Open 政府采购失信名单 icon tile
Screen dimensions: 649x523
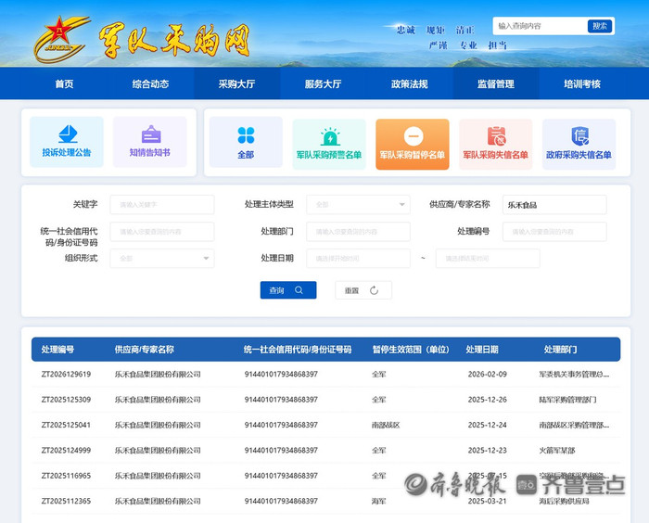[x=579, y=142]
